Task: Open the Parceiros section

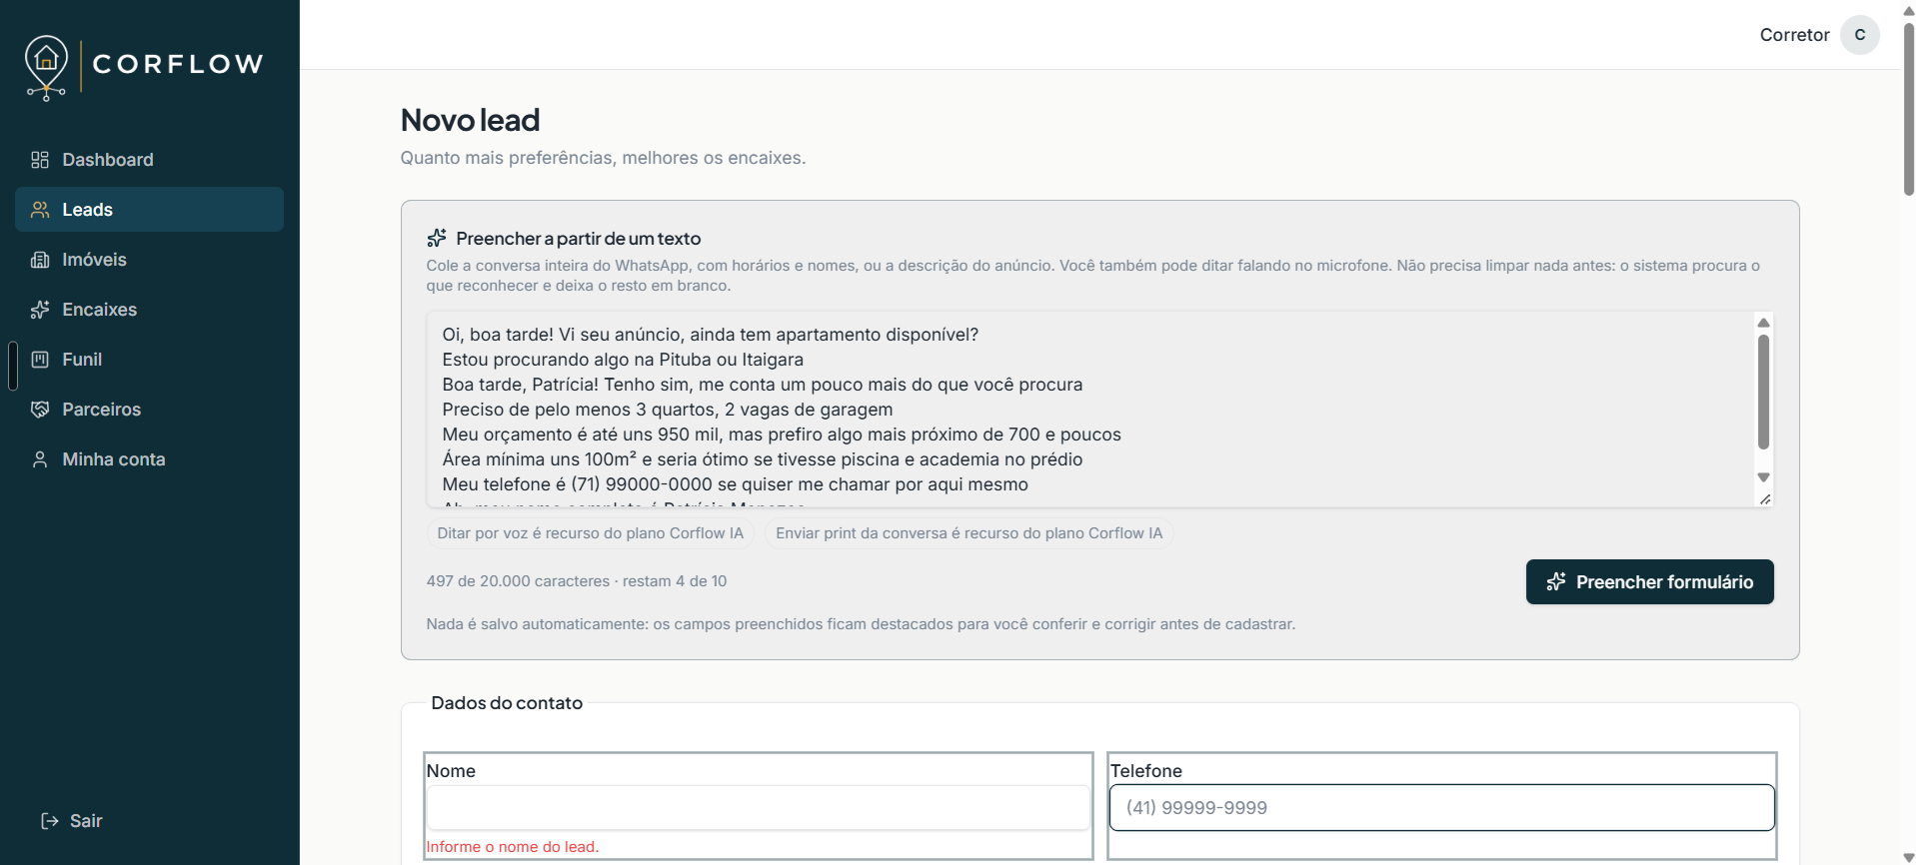Action: coord(149,410)
